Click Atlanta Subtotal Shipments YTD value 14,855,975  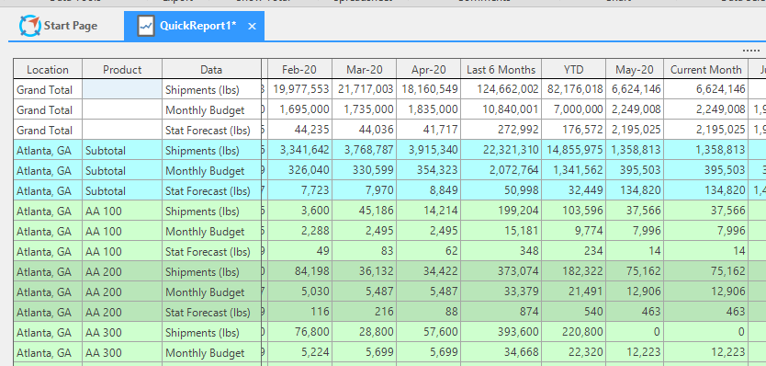pyautogui.click(x=573, y=150)
